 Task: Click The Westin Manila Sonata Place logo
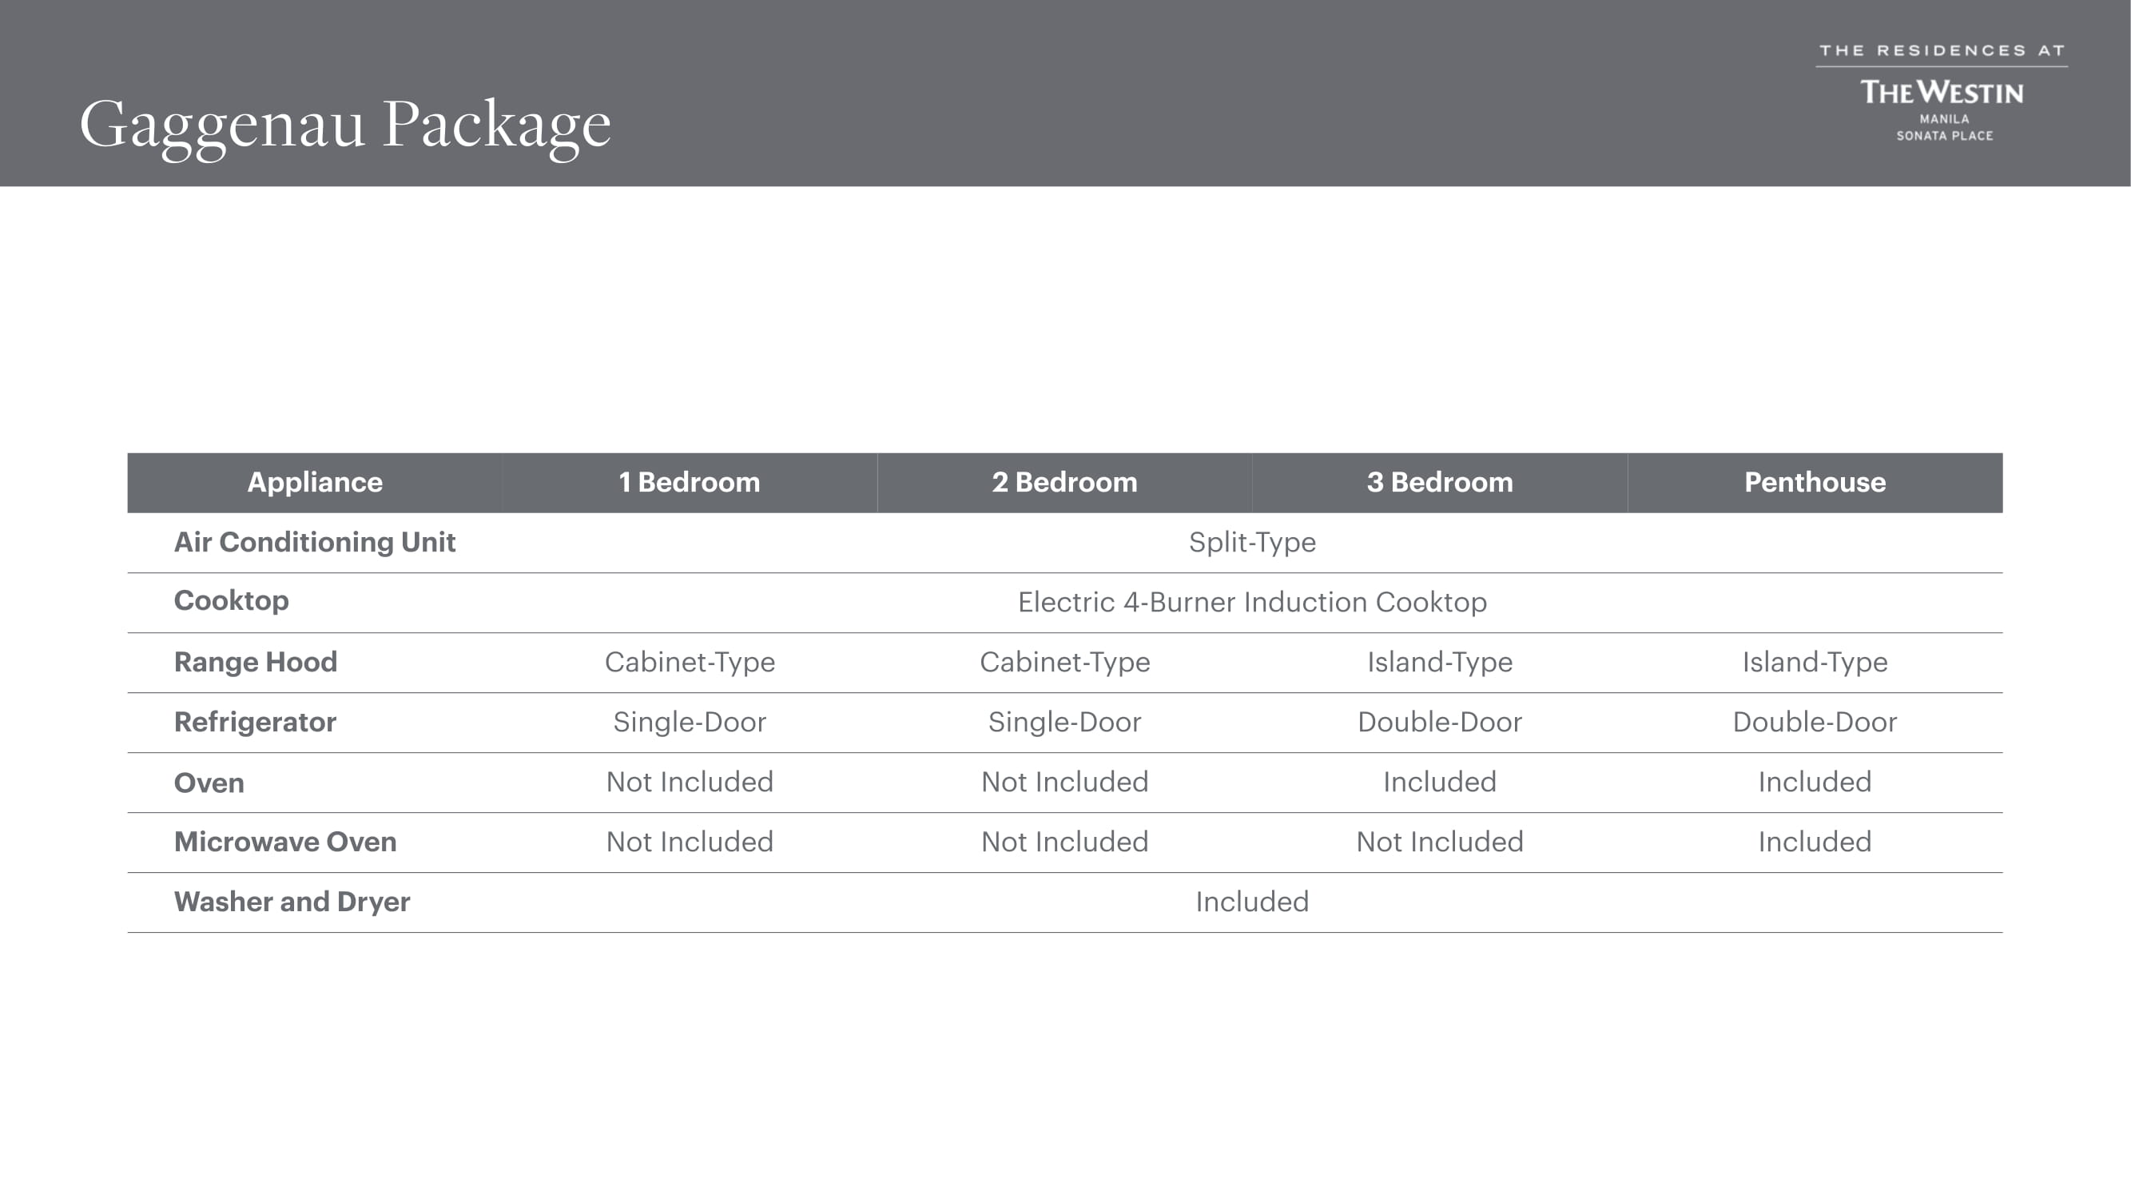click(x=1942, y=94)
